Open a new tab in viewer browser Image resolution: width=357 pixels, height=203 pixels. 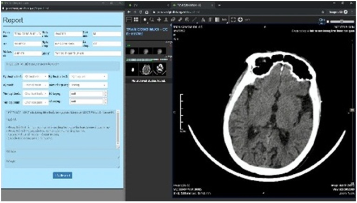pyautogui.click(x=219, y=5)
